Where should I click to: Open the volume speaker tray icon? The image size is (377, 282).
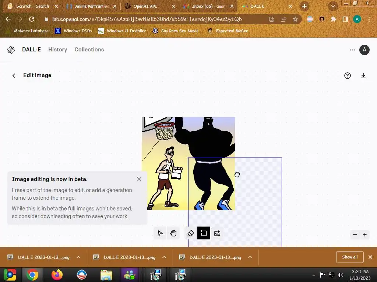pyautogui.click(x=341, y=275)
